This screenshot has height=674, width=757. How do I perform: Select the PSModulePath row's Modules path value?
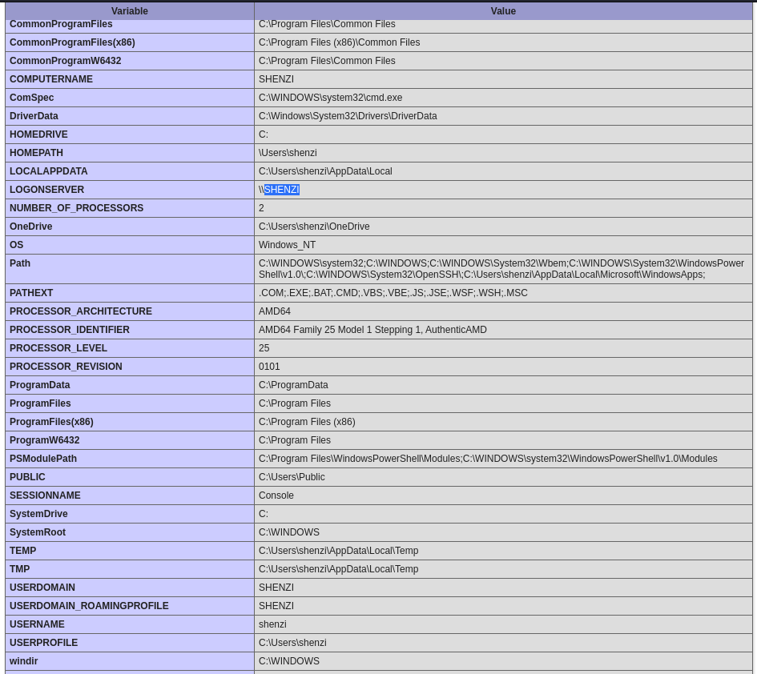click(488, 459)
